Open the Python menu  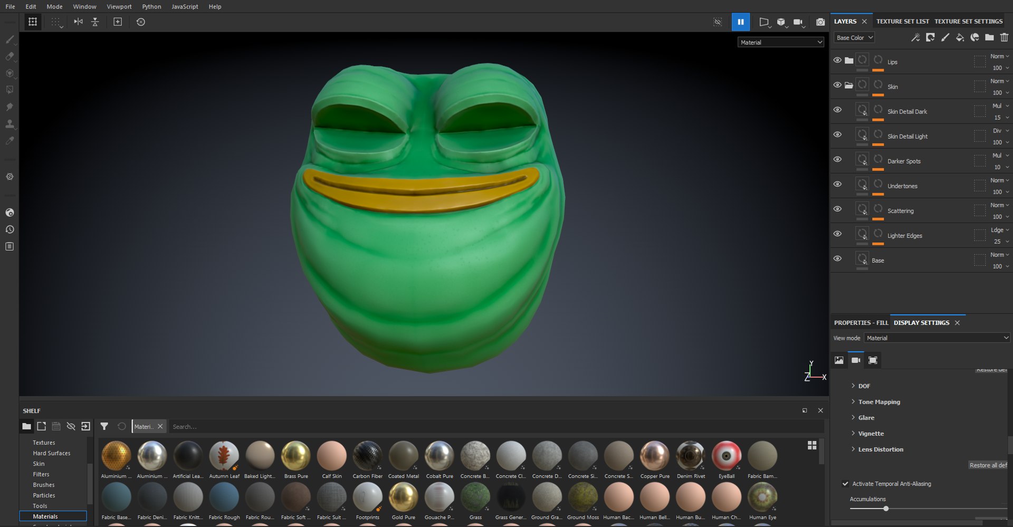click(x=151, y=6)
